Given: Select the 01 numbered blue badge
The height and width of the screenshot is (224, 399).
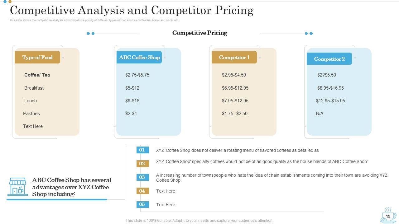Looking at the screenshot, I should pos(142,150).
